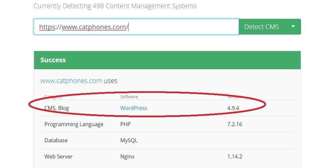Open the www.catphones.com link
Screen dimensions: 309x168
71,81
